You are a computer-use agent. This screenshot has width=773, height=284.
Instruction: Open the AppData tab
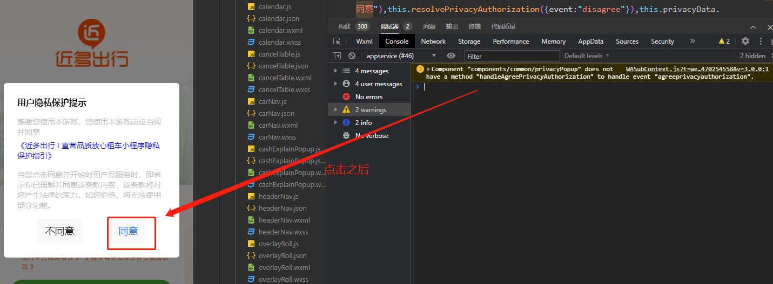(x=591, y=41)
